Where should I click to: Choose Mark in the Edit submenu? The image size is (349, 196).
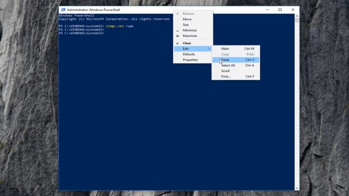[236, 49]
